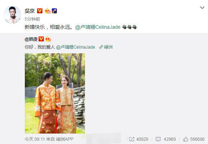Click the repost icon showing 40929
This screenshot has width=208, height=144.
coord(139,139)
